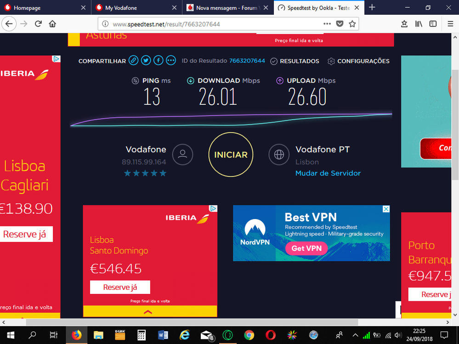Close the My Vodafone tab
This screenshot has width=459, height=344.
point(174,8)
